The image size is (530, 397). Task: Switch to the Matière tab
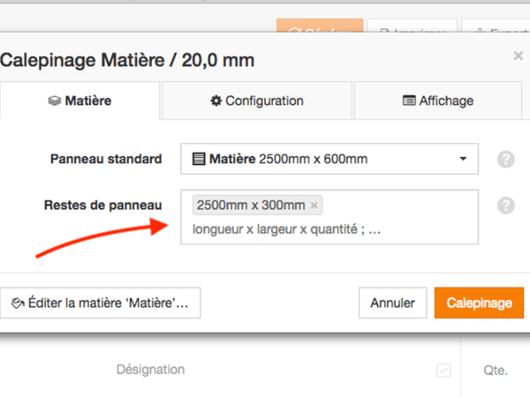coord(79,101)
